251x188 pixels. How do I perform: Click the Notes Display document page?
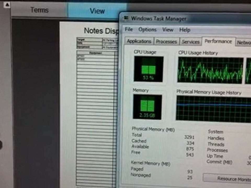pyautogui.click(x=89, y=105)
